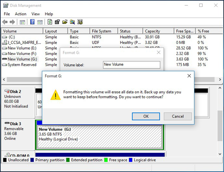Click the black Unallocated legend swatch
The width and height of the screenshot is (224, 172).
pos(5,160)
